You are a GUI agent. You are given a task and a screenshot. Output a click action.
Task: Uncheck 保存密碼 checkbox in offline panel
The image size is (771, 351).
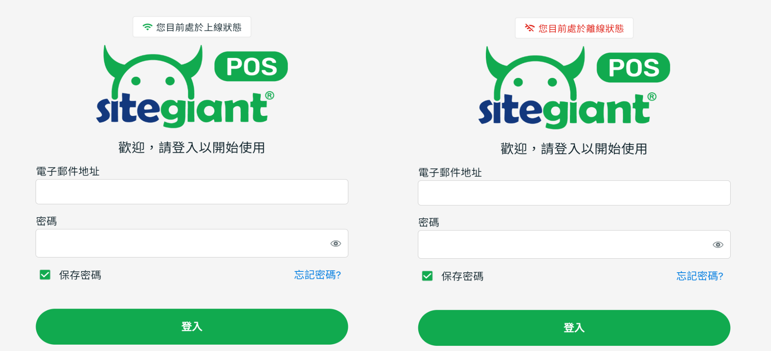click(427, 276)
